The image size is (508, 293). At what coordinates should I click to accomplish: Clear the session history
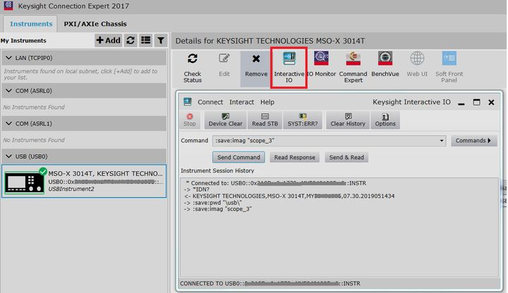click(x=348, y=120)
